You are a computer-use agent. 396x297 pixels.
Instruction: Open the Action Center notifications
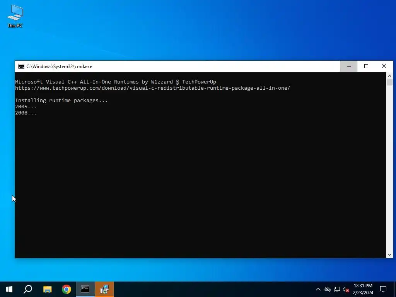click(383, 289)
